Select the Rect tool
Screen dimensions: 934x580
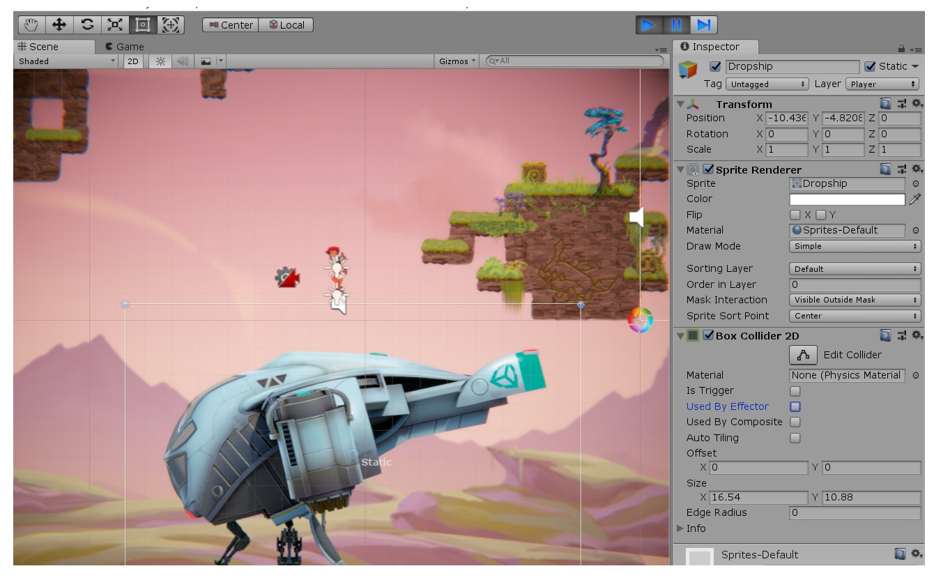[x=143, y=25]
